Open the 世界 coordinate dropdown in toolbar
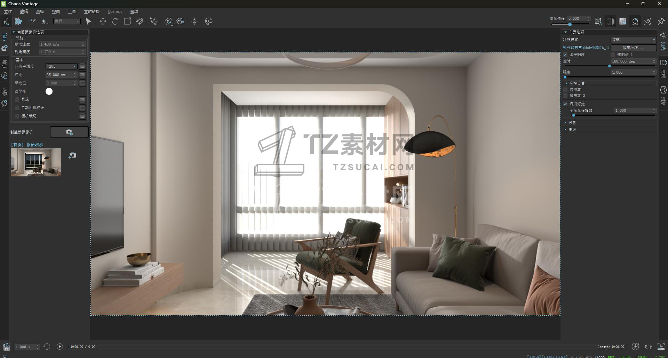Image resolution: width=668 pixels, height=358 pixels. tap(67, 21)
